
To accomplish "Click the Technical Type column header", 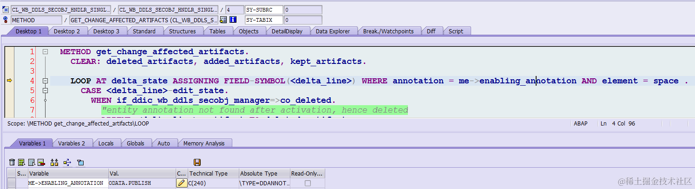I will pos(213,174).
